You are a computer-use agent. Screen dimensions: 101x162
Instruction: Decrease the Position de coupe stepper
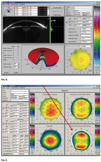pyautogui.click(x=18, y=67)
